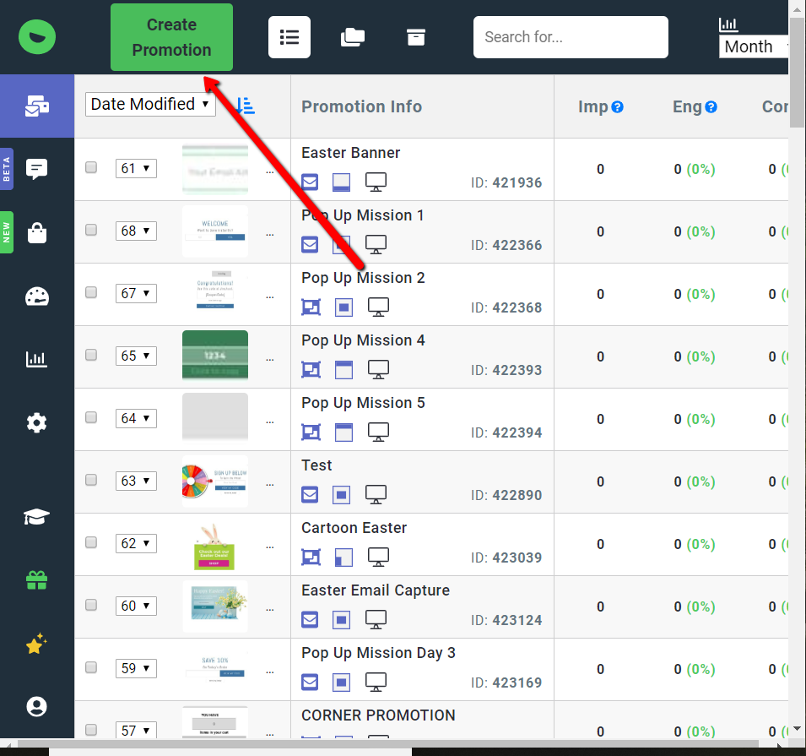Open the archive box icon
The width and height of the screenshot is (806, 756).
[x=415, y=37]
